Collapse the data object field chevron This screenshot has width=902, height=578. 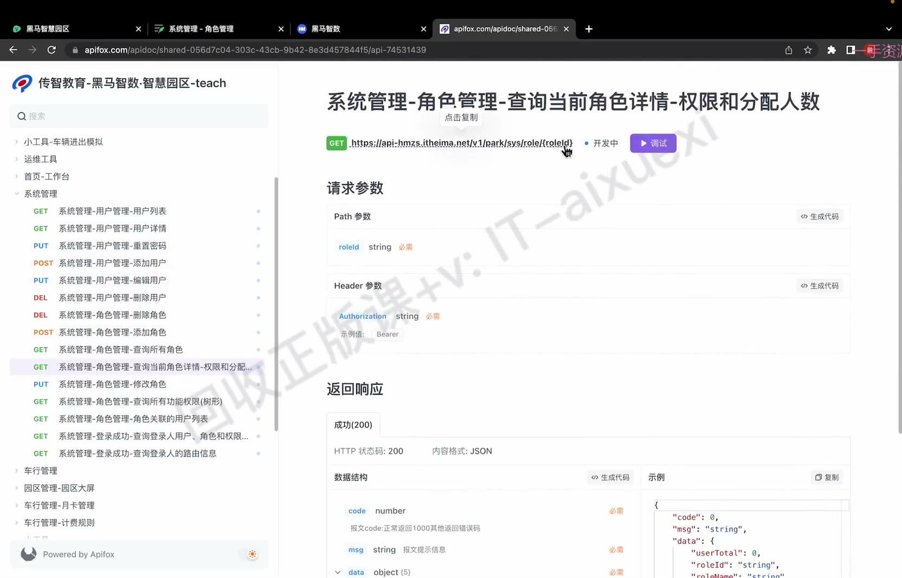[x=338, y=572]
